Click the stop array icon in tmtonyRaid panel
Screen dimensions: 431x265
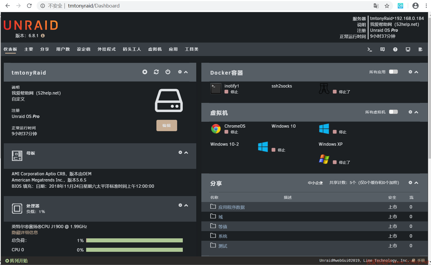coord(145,72)
